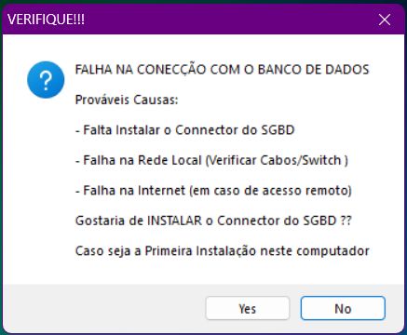Click the Gostaria de INSTALAR question line
This screenshot has width=407, height=335.
click(x=213, y=221)
